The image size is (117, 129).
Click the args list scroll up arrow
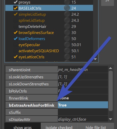pyautogui.click(x=110, y=68)
